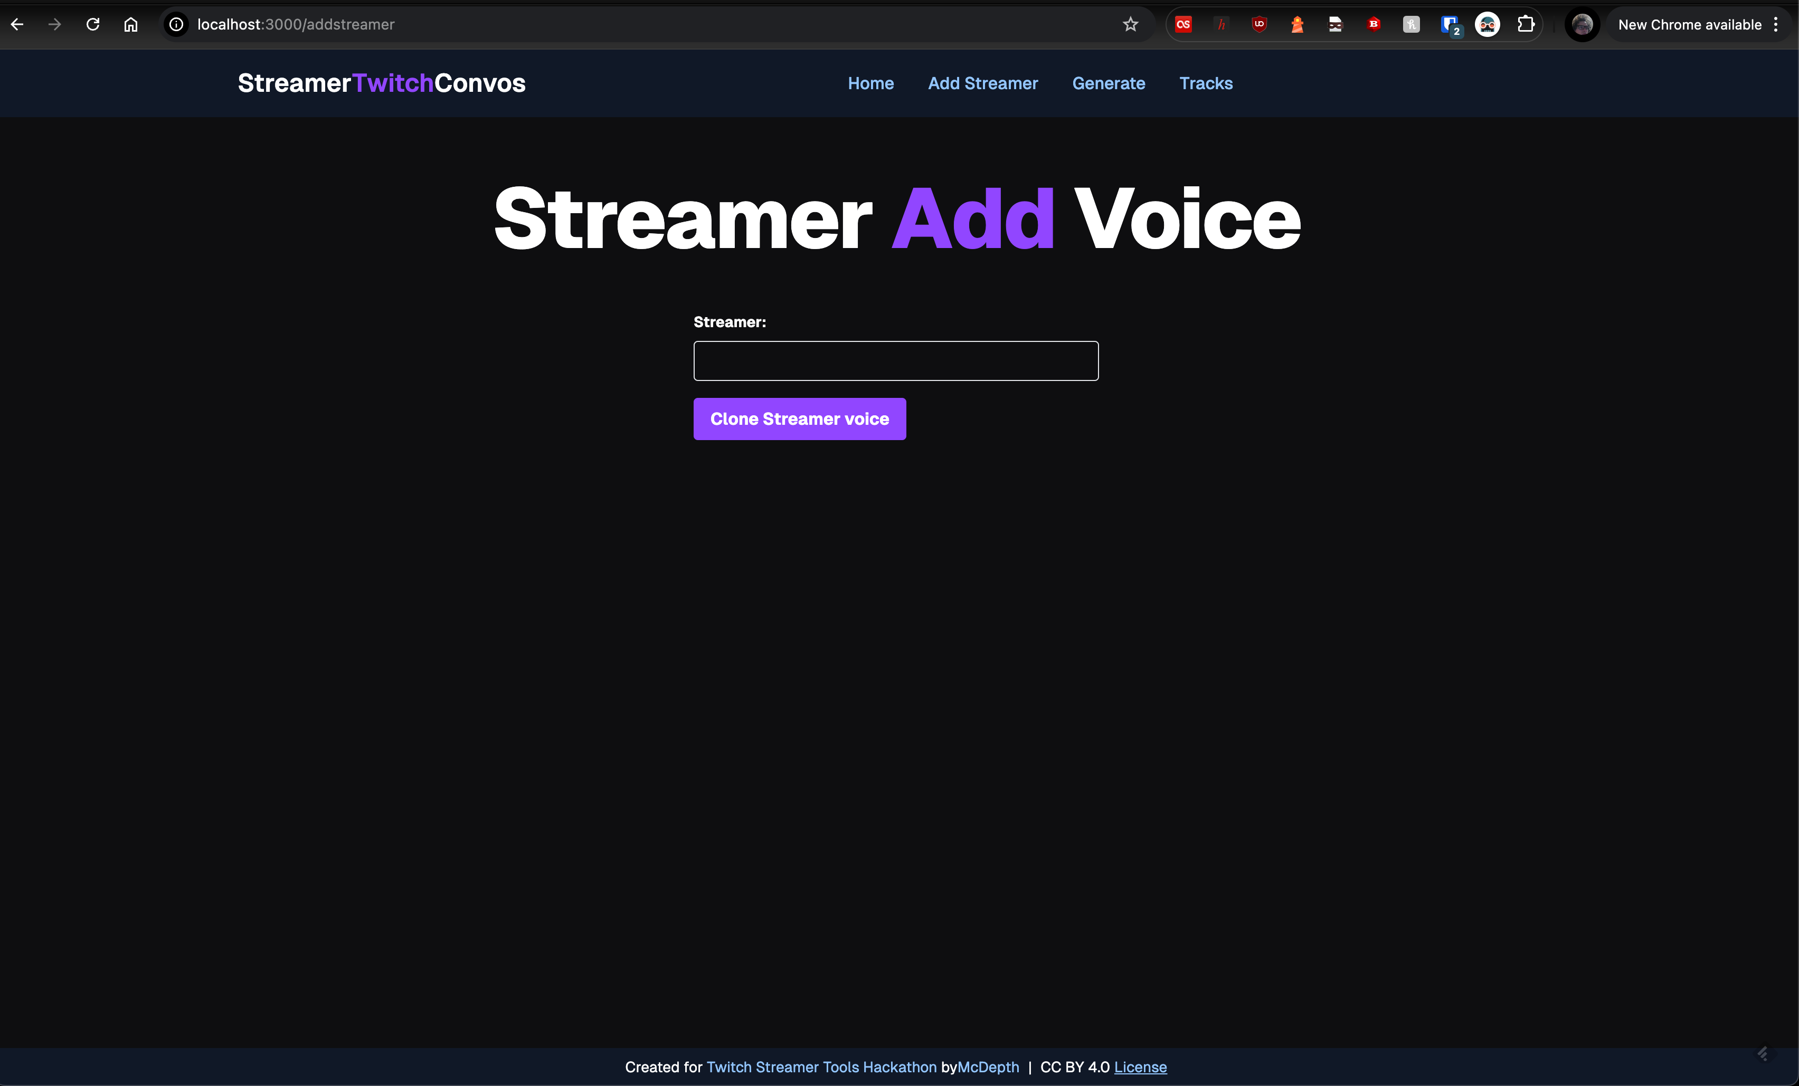The image size is (1799, 1086).
Task: Open the Generate page
Action: (x=1109, y=83)
